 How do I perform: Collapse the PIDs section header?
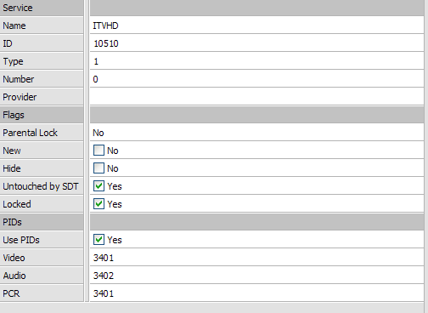[42, 222]
